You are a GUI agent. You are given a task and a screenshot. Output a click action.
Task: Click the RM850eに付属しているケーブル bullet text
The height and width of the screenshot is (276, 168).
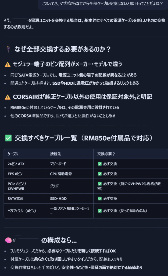point(65,108)
